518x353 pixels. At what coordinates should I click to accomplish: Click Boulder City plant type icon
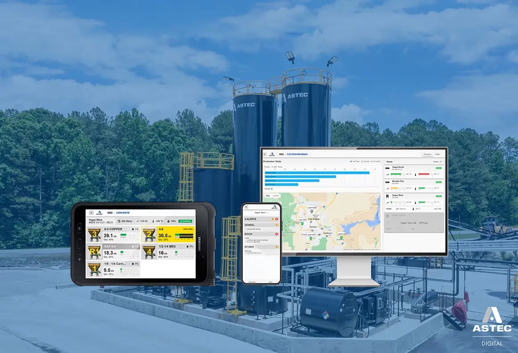pyautogui.click(x=387, y=182)
